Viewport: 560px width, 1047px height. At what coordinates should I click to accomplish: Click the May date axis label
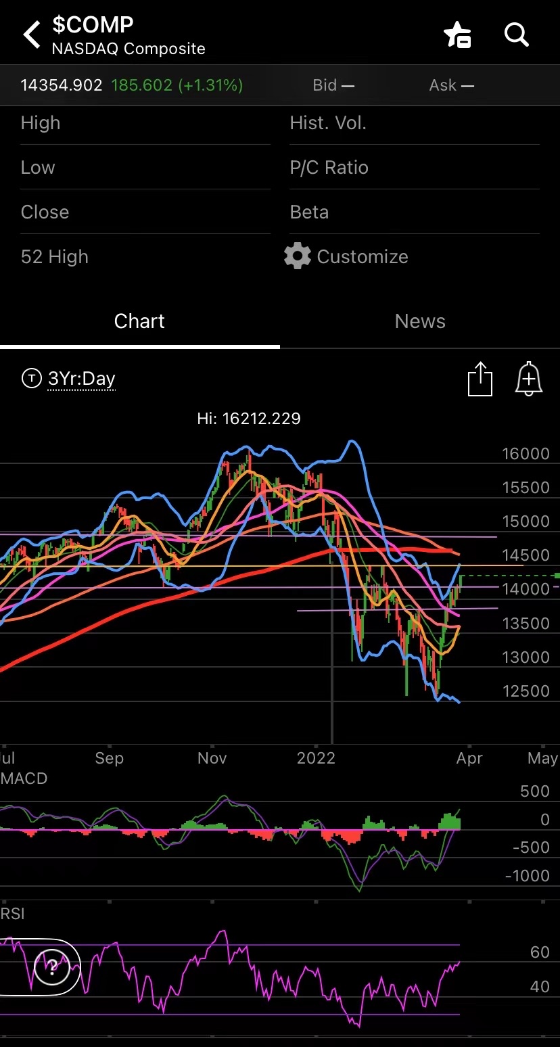542,758
